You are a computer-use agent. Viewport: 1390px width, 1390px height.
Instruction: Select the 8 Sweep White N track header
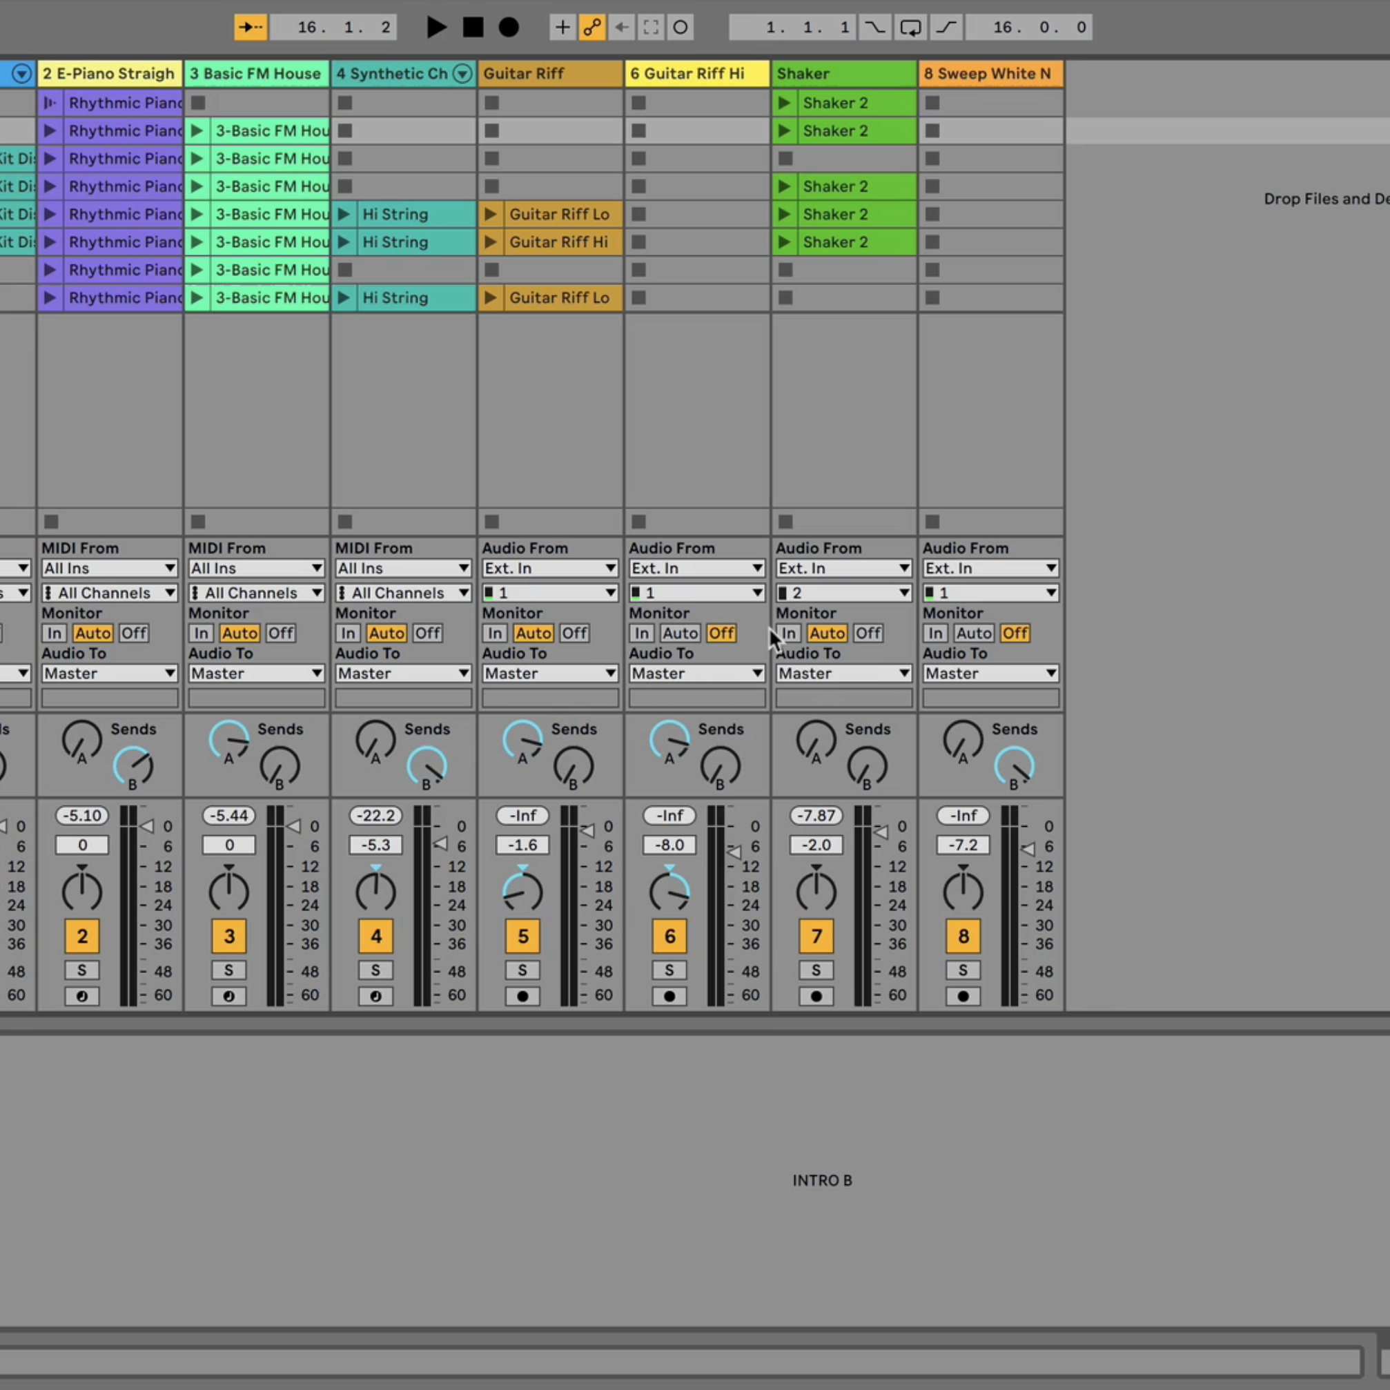(990, 73)
